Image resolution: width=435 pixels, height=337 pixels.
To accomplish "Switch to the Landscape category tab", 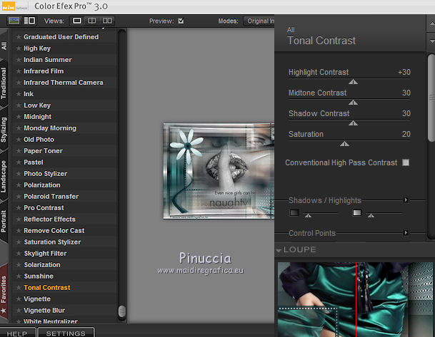I will (4, 176).
